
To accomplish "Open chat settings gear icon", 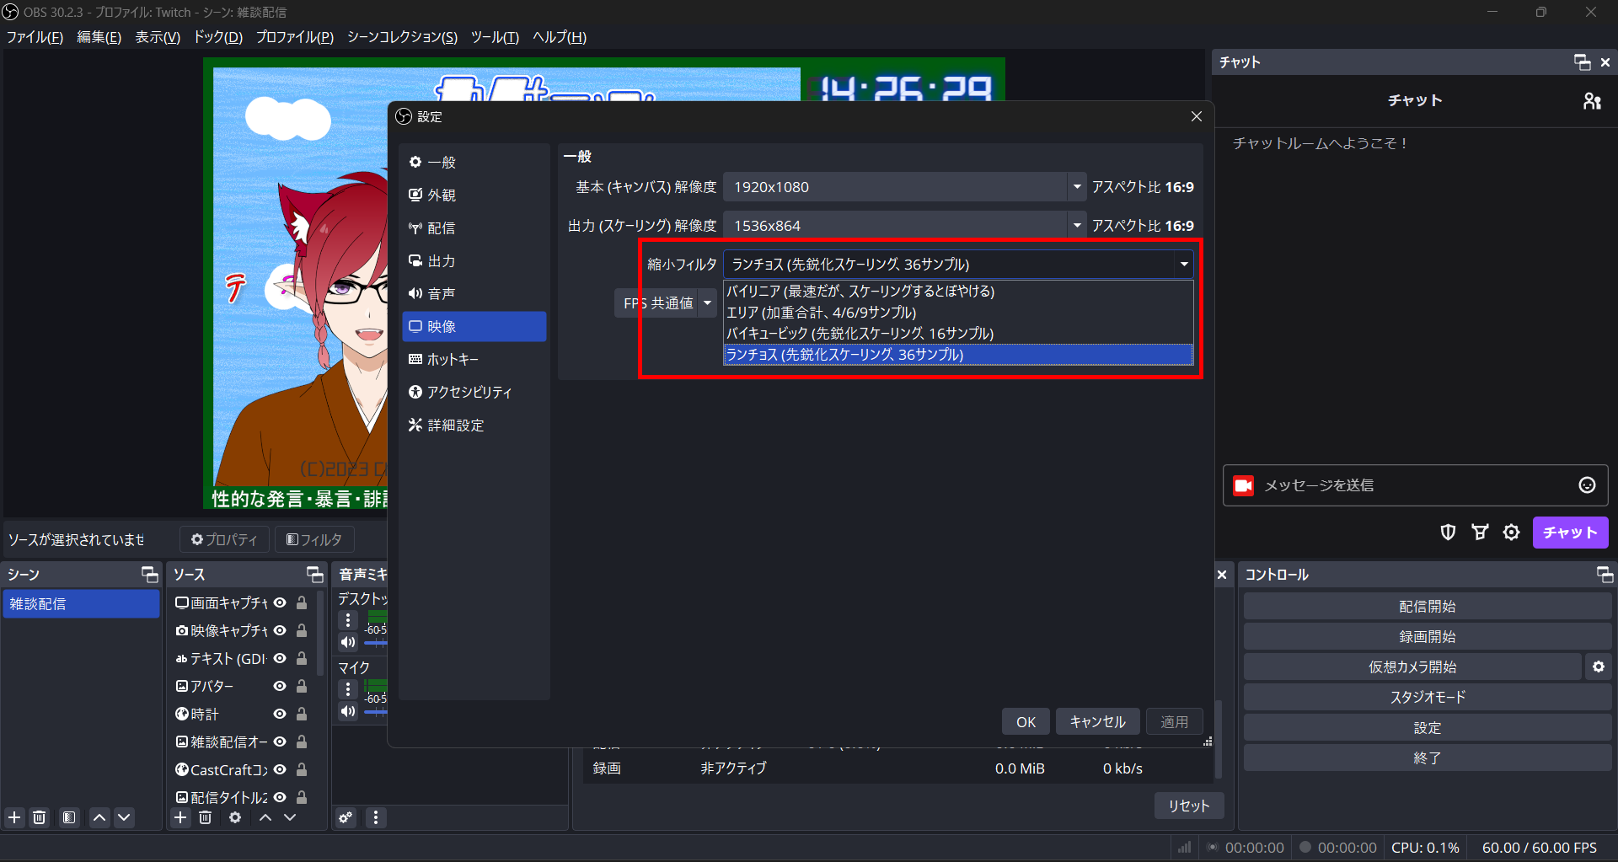I will [x=1511, y=533].
